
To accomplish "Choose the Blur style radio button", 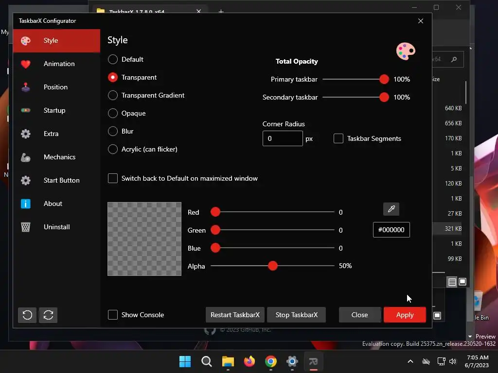I will (x=113, y=131).
